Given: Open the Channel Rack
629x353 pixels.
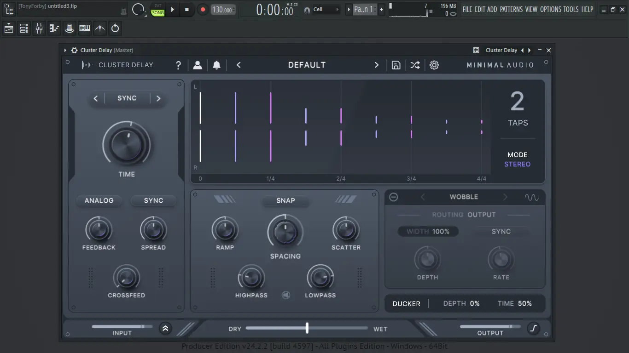Looking at the screenshot, I should click(x=23, y=28).
